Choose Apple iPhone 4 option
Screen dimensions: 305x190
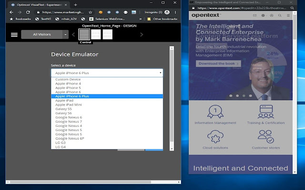tap(107, 84)
